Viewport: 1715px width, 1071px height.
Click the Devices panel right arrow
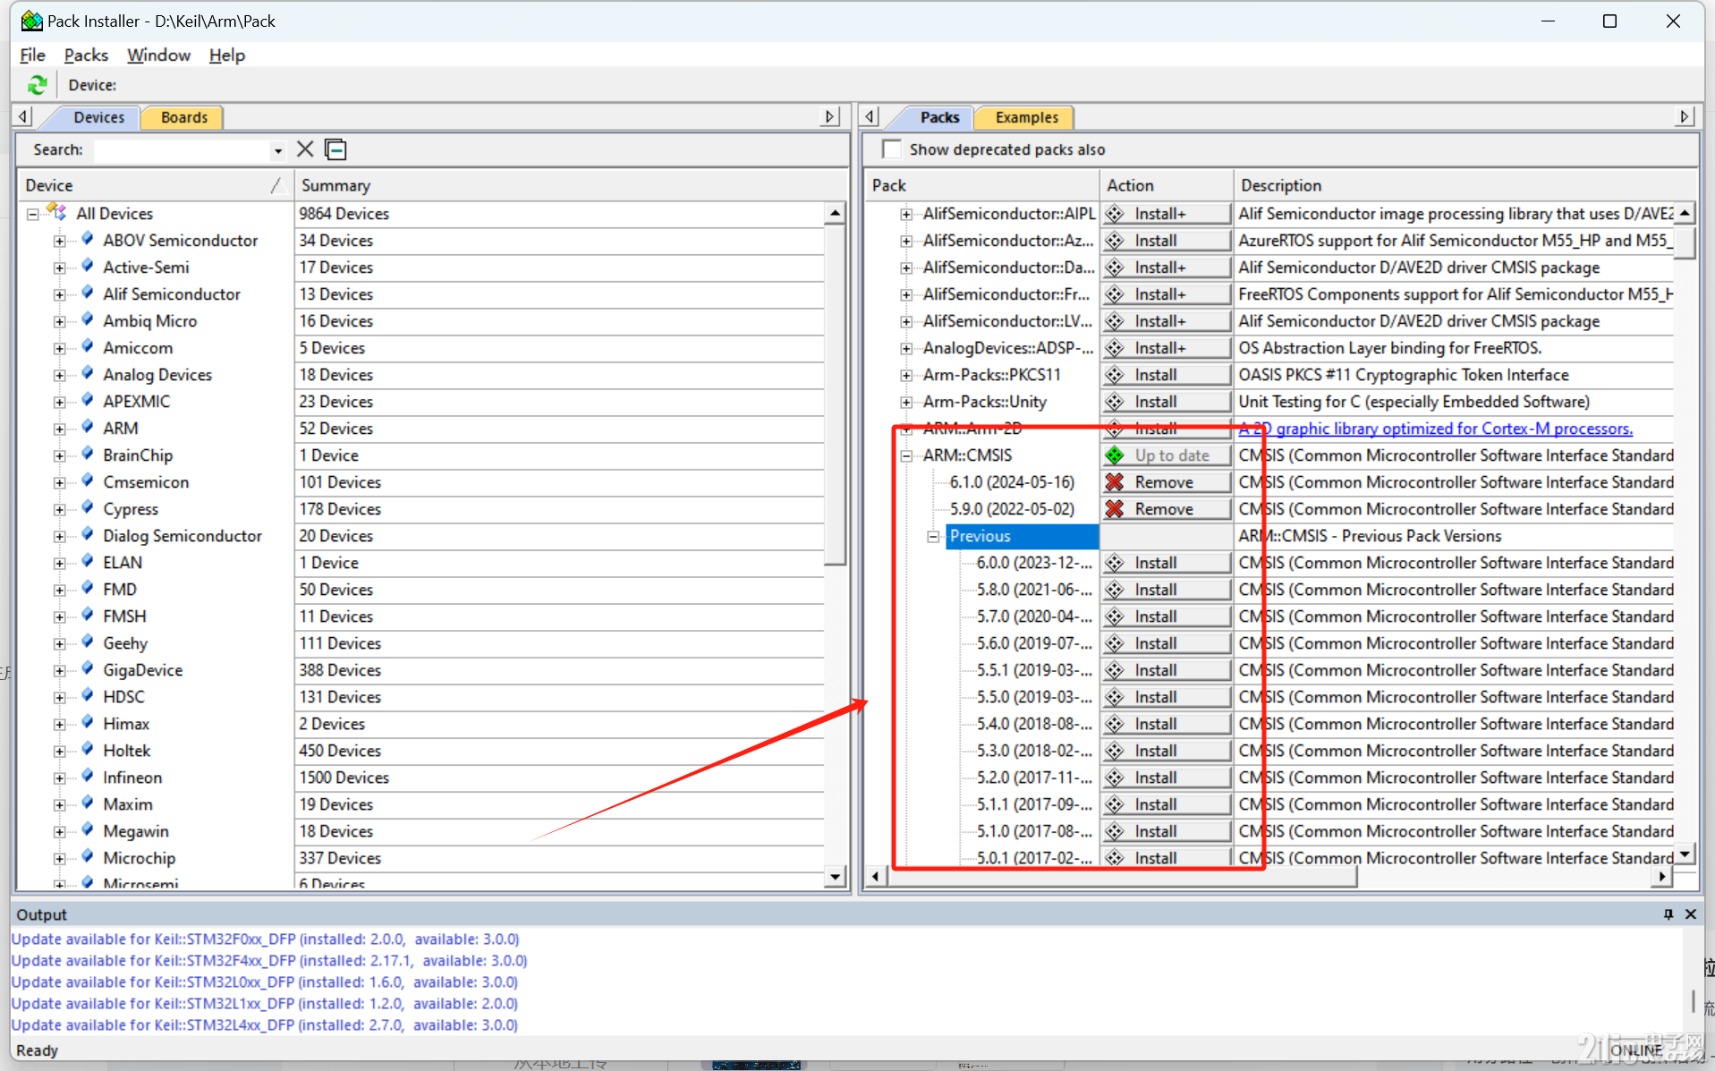(x=830, y=117)
